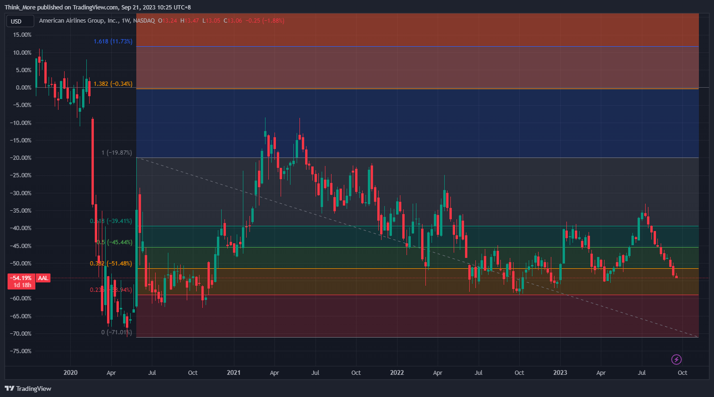This screenshot has height=397, width=714.
Task: Click −10.00% on the price scale
Action: point(21,123)
